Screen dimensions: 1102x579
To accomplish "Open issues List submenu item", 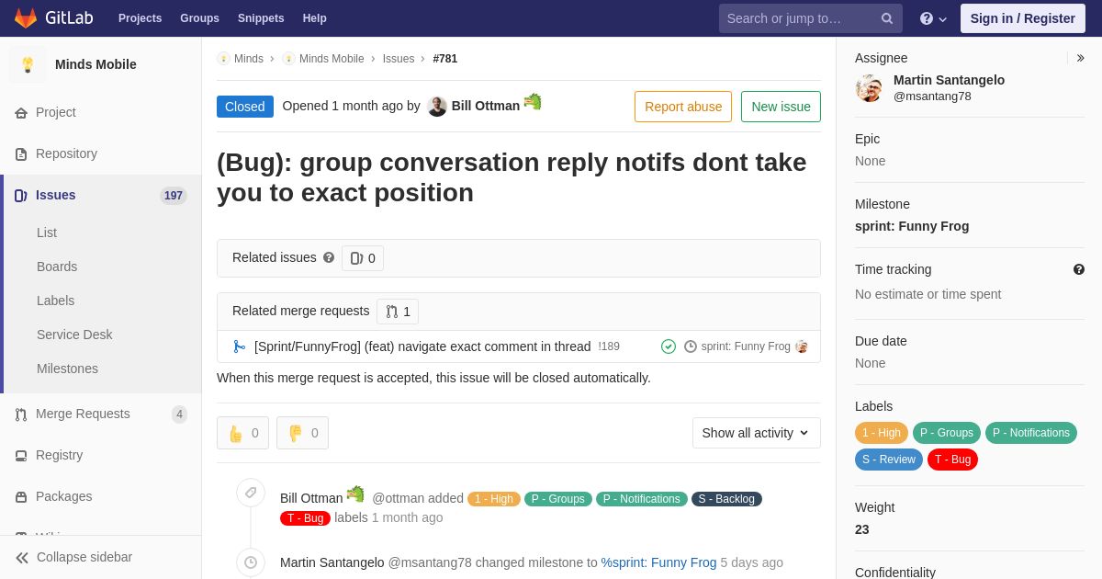I will coord(47,233).
